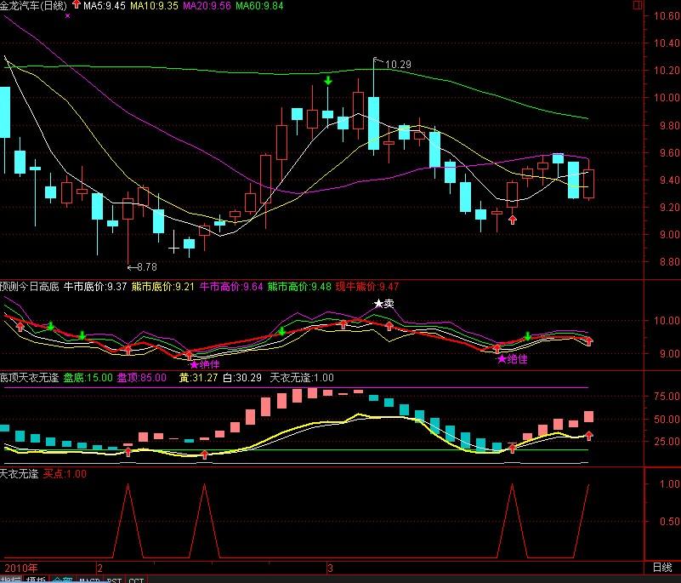Click the red up arrow at the right end of the yellow line
Screen dimensions: 681x583
(588, 435)
